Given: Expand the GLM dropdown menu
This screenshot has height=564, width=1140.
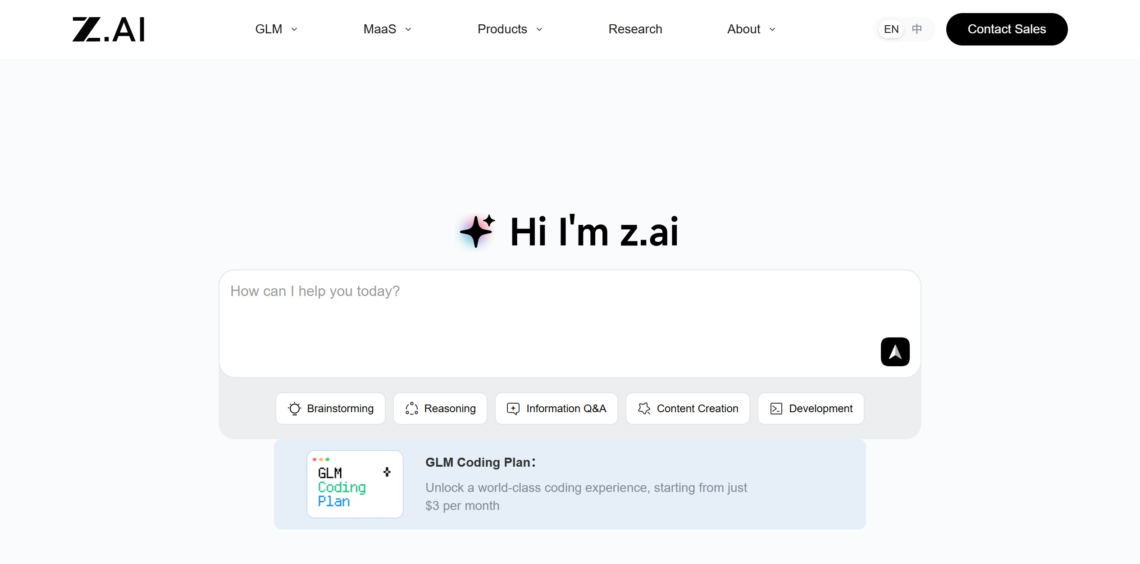Looking at the screenshot, I should pyautogui.click(x=275, y=29).
